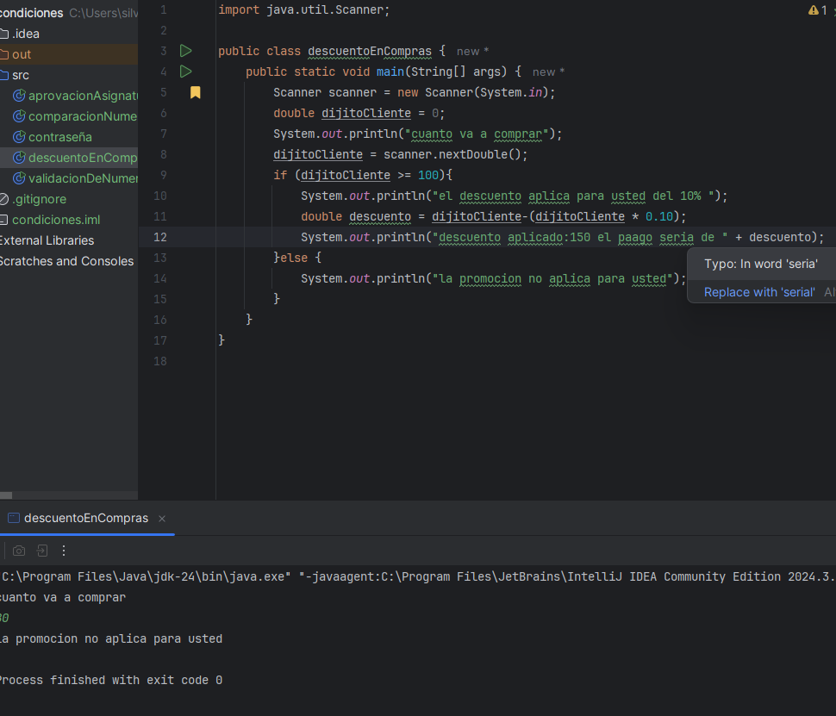Click line number 14 in the gutter

pos(160,279)
